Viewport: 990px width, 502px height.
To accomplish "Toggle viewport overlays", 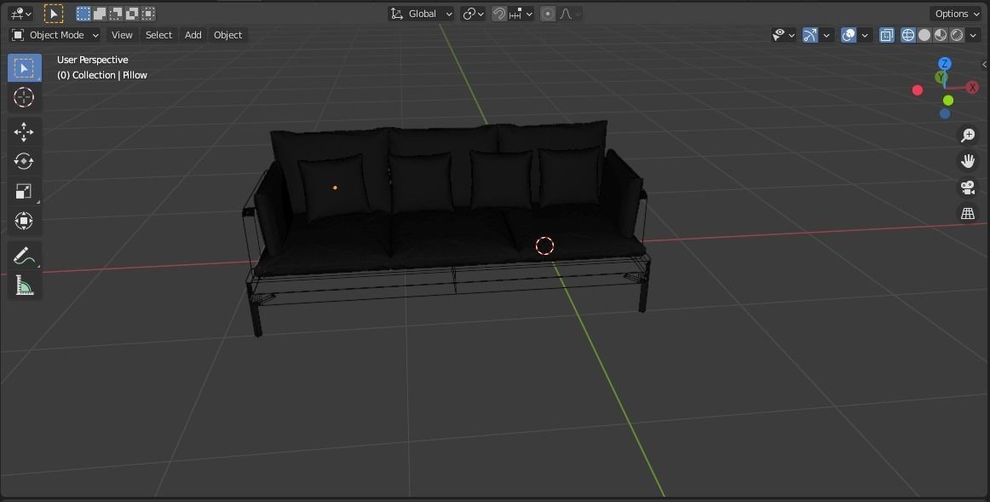I will coord(849,35).
